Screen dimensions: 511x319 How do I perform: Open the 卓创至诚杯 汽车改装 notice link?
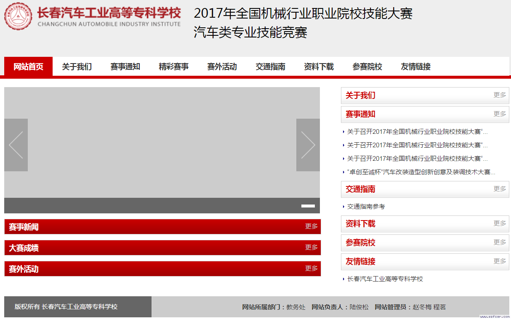tap(421, 172)
